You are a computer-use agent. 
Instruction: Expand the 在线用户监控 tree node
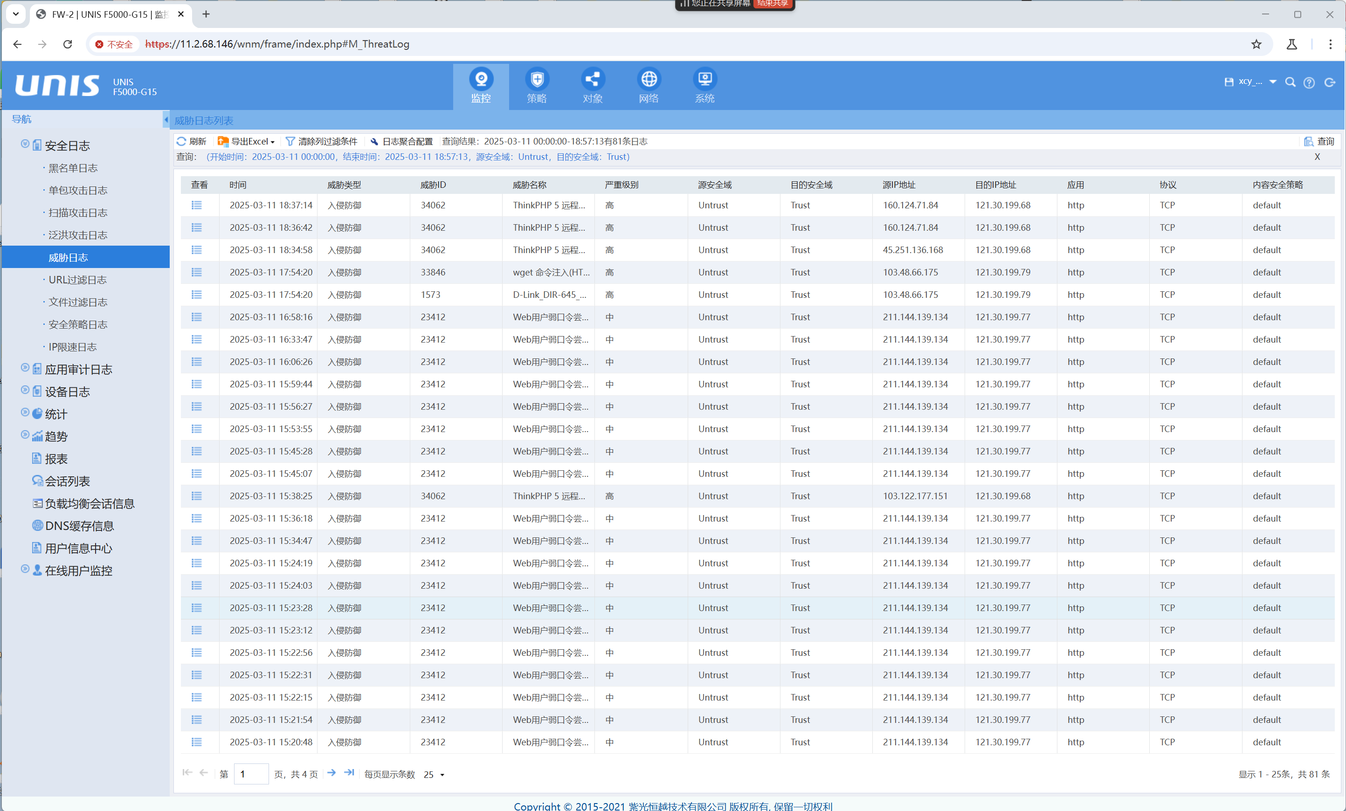click(25, 569)
